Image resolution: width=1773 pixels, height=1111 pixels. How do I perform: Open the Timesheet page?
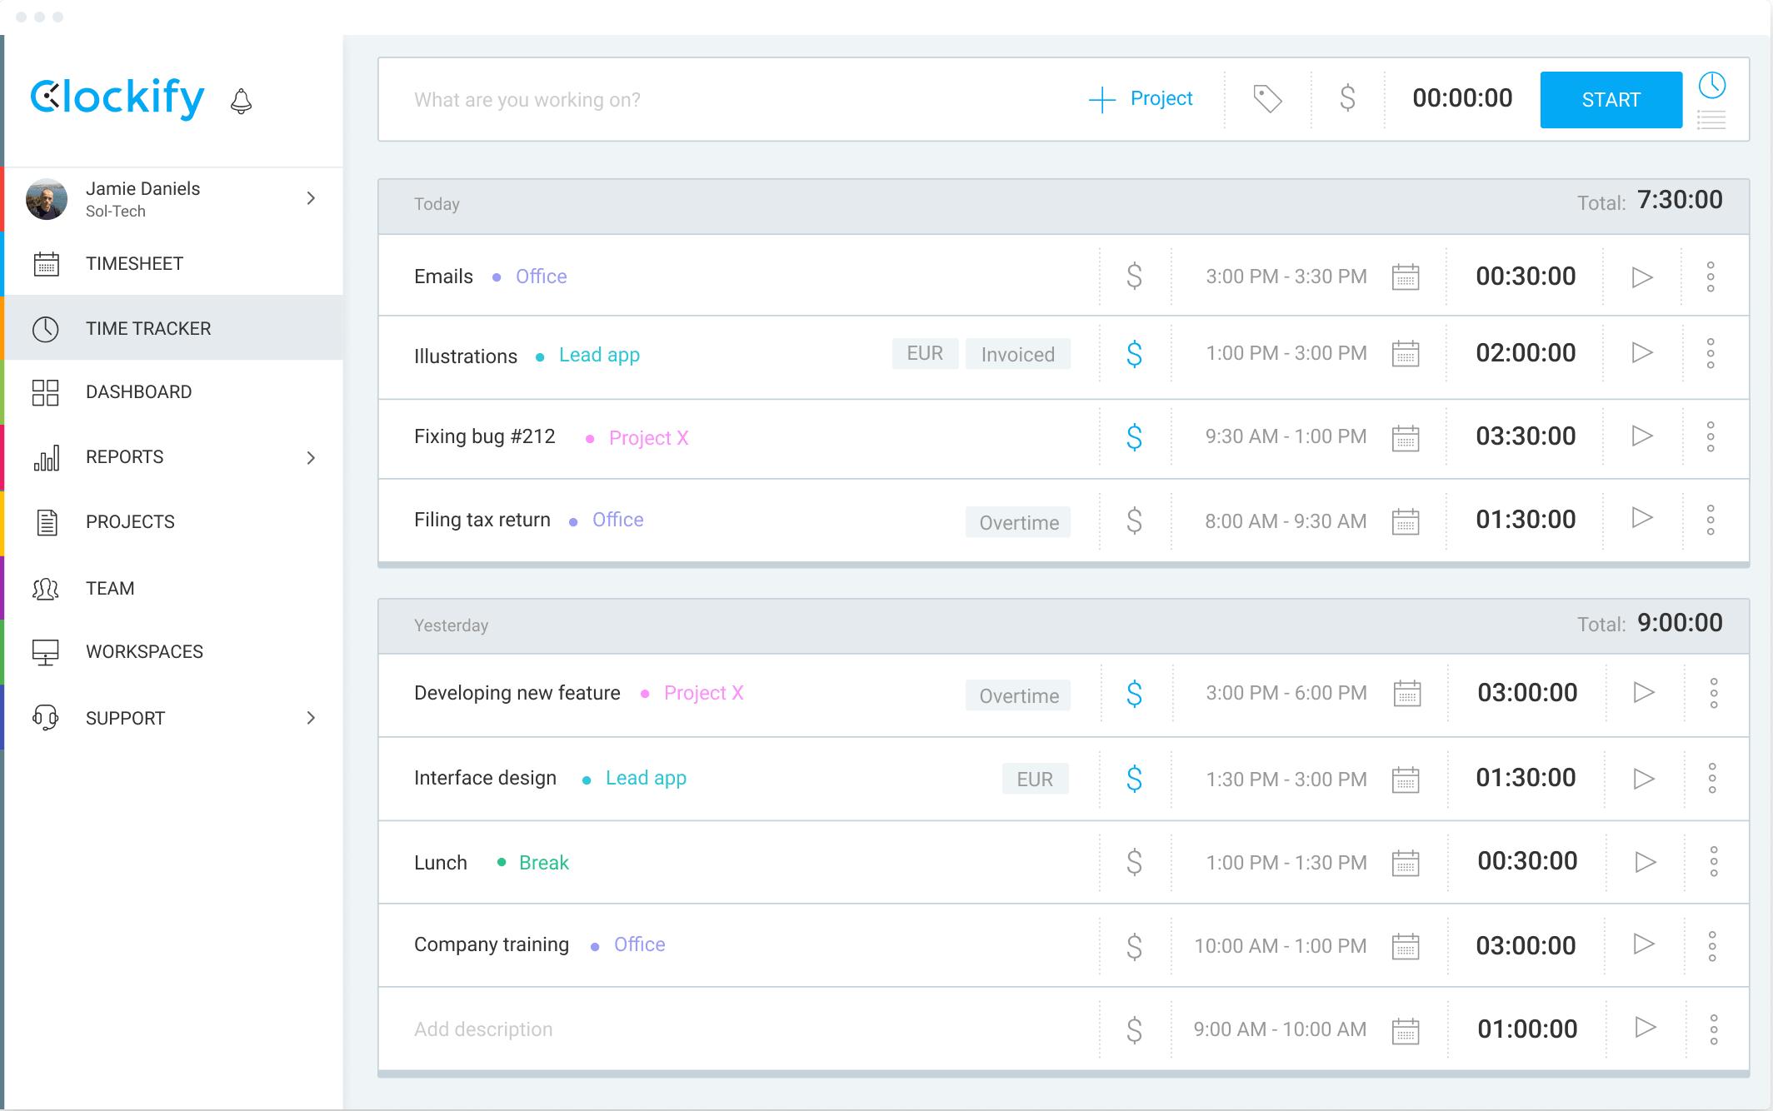[x=134, y=263]
